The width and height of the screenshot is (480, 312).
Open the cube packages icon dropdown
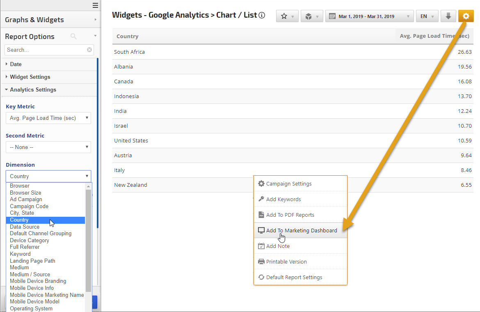coord(311,16)
